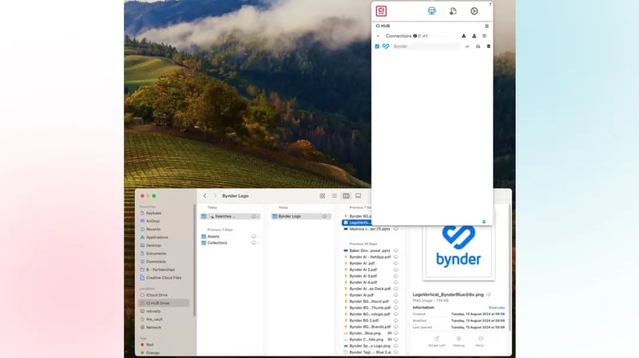
Task: Select CI HUB Drive in sidebar
Action: pos(164,303)
